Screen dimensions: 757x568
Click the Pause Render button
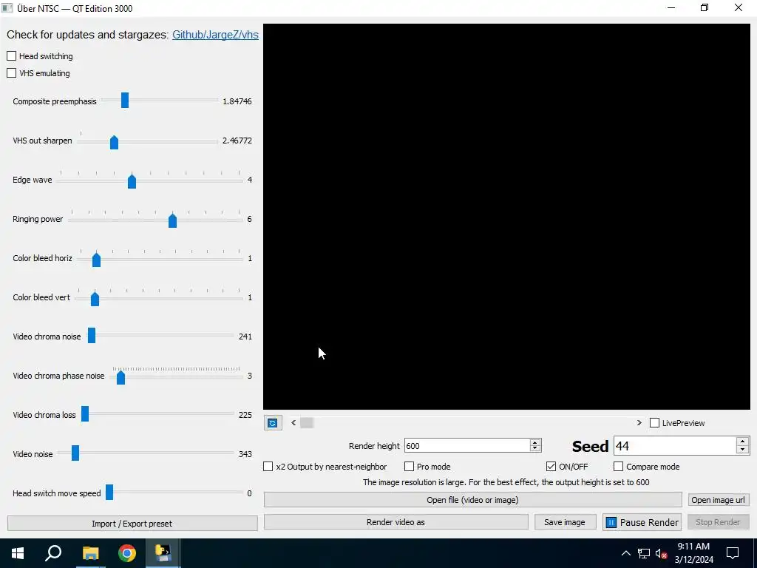[642, 522]
